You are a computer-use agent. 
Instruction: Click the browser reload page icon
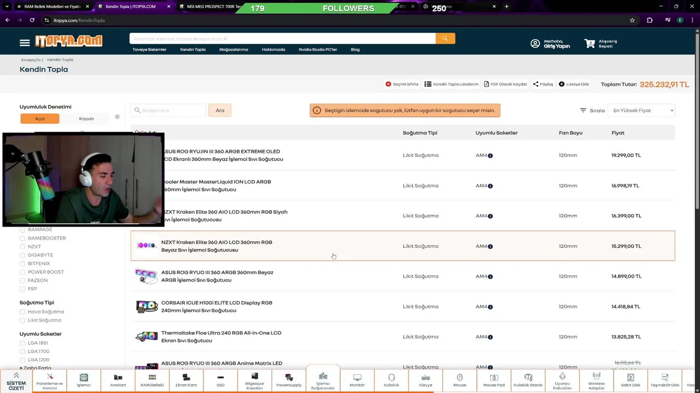pyautogui.click(x=32, y=20)
